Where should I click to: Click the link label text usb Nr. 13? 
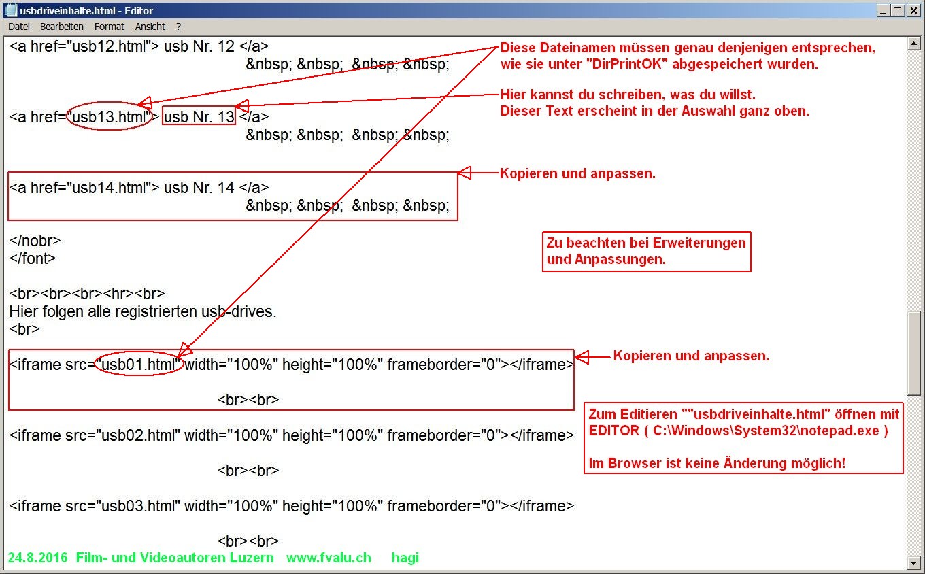(x=199, y=117)
